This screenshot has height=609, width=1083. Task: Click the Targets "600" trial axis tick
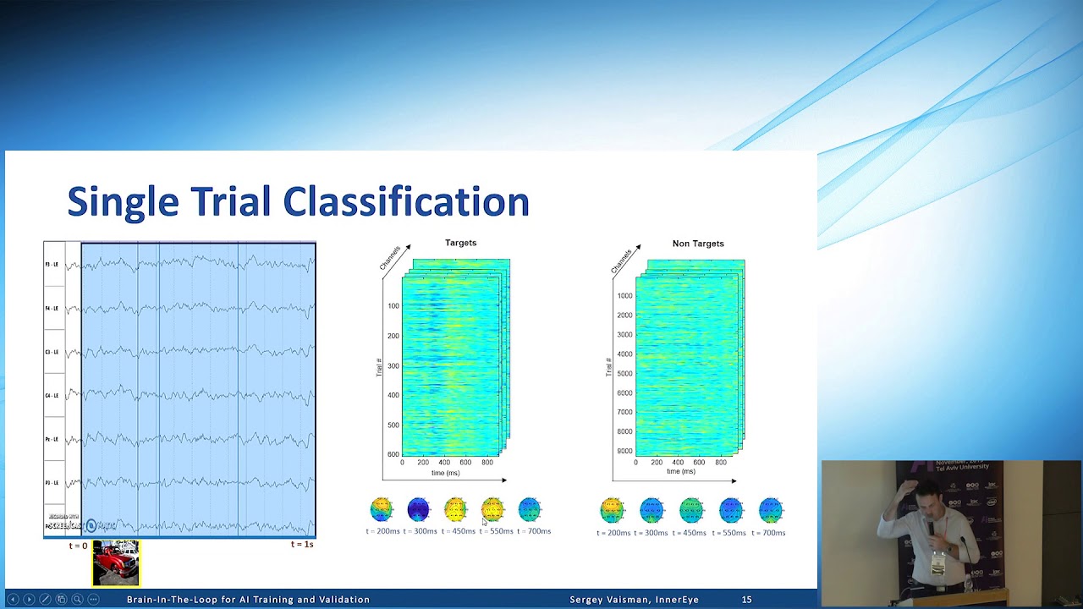click(x=393, y=454)
